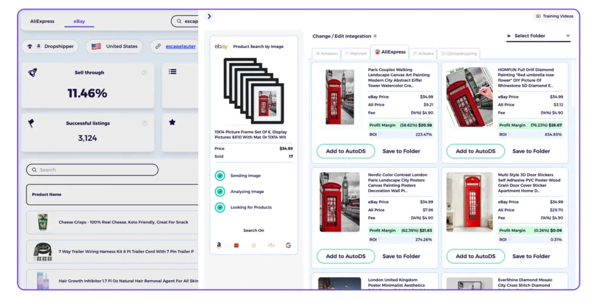Click the Cheese Crisps product thumbnail
The image size is (599, 303).
pos(43,222)
